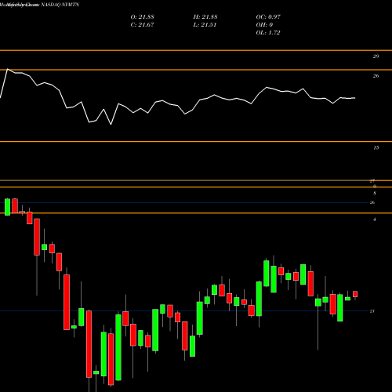Click the close value C: 21.67
The width and height of the screenshot is (392, 392).
pyautogui.click(x=142, y=25)
